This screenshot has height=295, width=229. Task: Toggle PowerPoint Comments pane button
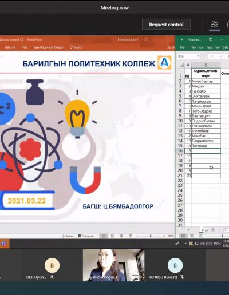[x=86, y=236]
